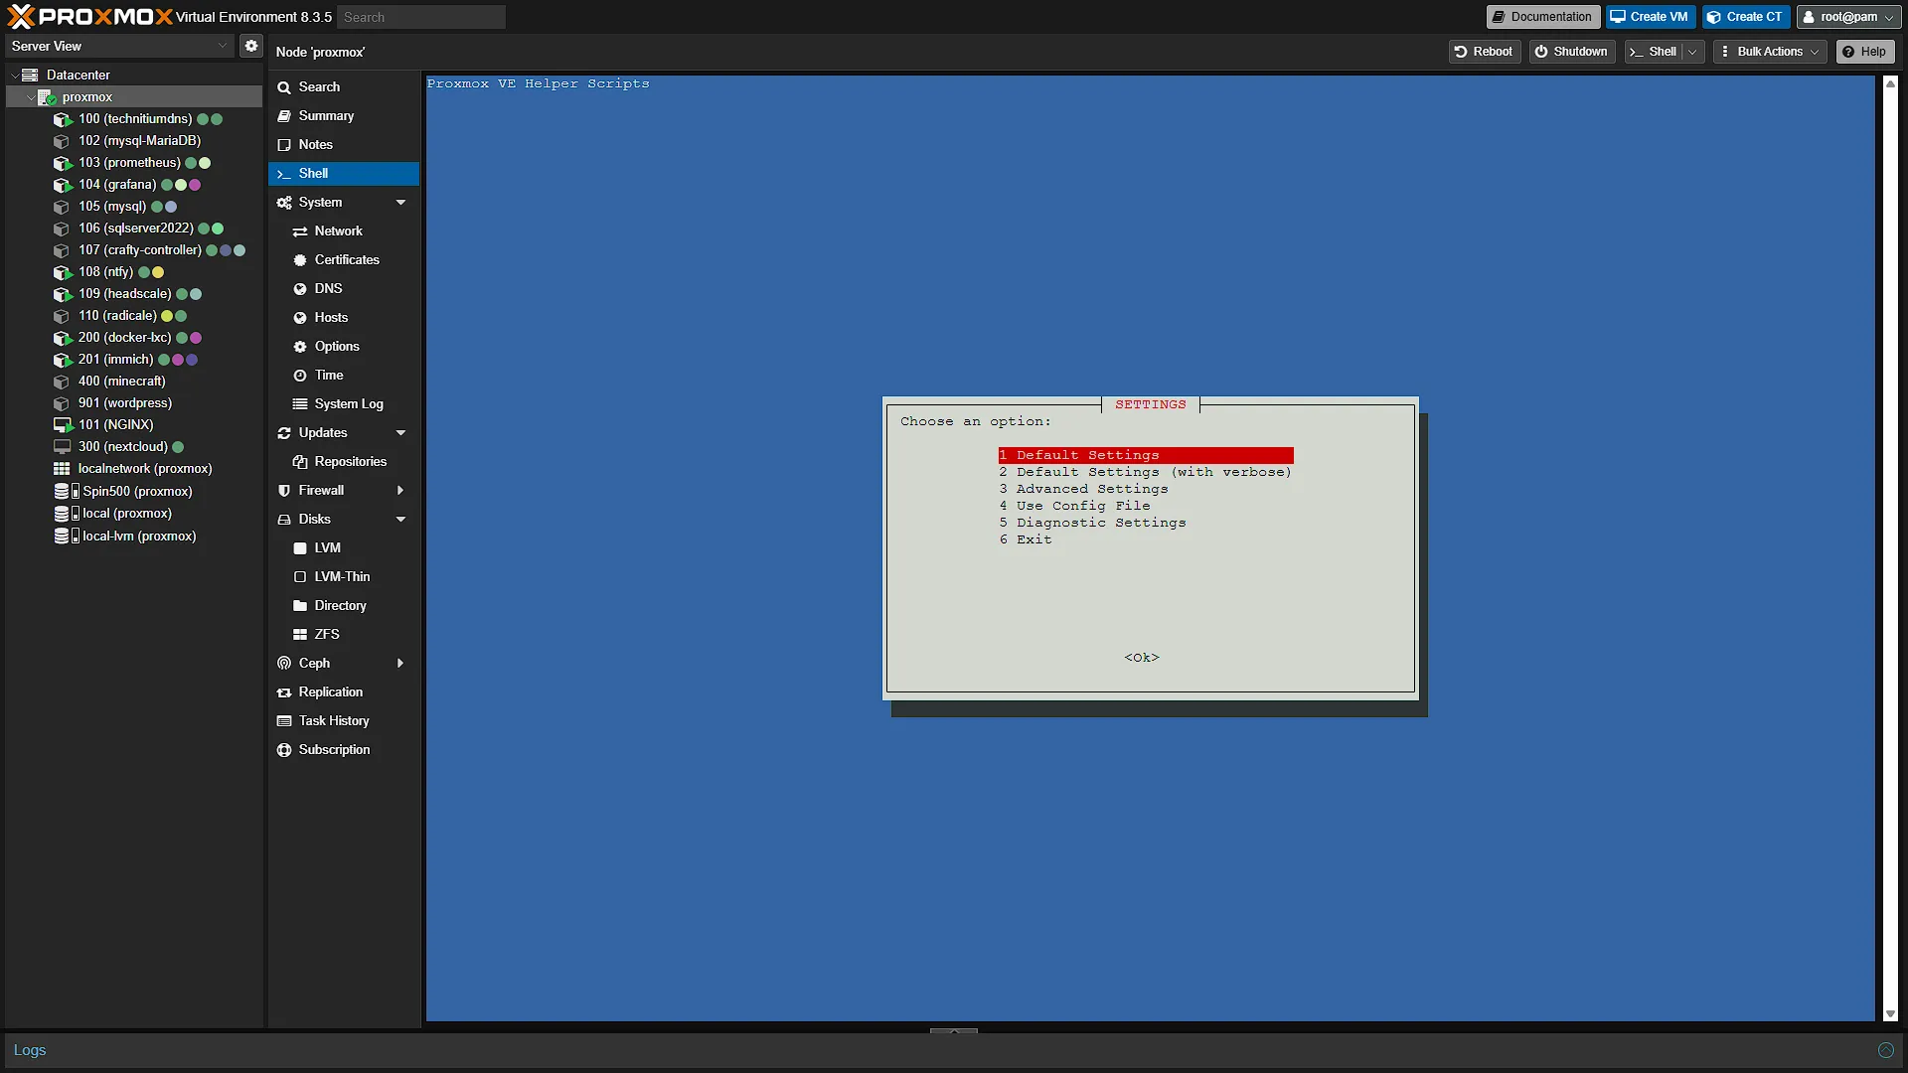The image size is (1908, 1073).
Task: Open the Shell button dropdown arrow
Action: point(1692,52)
